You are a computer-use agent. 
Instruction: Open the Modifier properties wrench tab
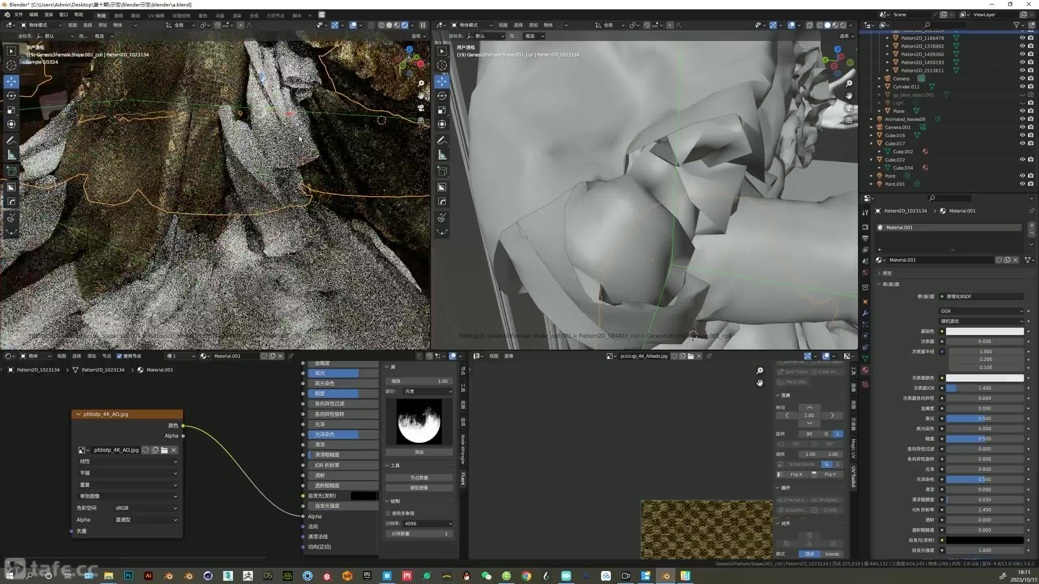[865, 313]
